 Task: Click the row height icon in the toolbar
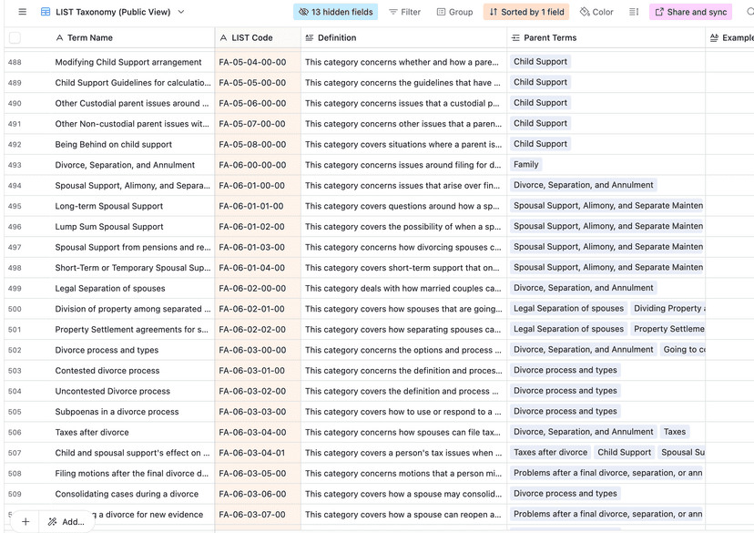click(635, 12)
